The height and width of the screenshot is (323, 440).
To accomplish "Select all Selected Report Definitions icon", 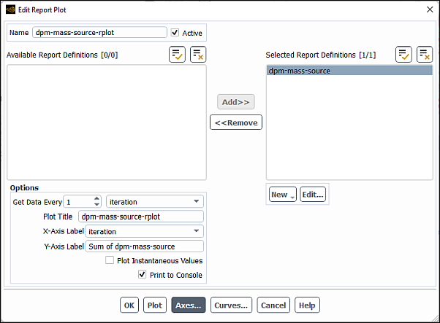I will click(x=403, y=54).
